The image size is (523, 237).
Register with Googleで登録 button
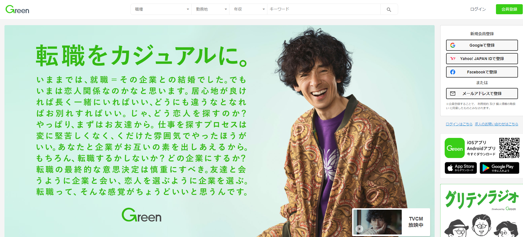(482, 45)
